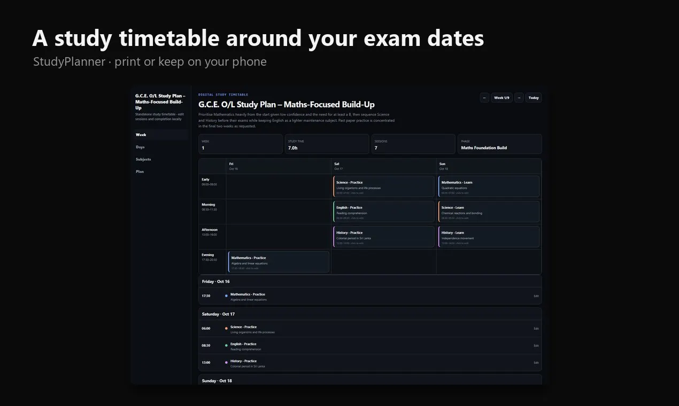
Task: Open Sunday Science Learn chemical reactions card
Action: point(489,212)
